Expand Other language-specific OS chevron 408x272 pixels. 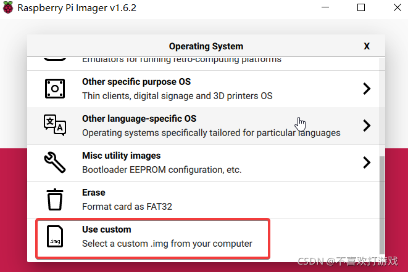pos(367,126)
